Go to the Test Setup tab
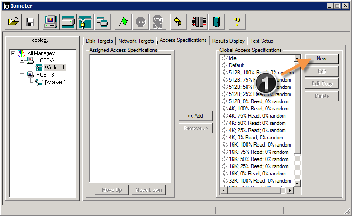Viewport: 352px width, 216px height. click(x=262, y=41)
